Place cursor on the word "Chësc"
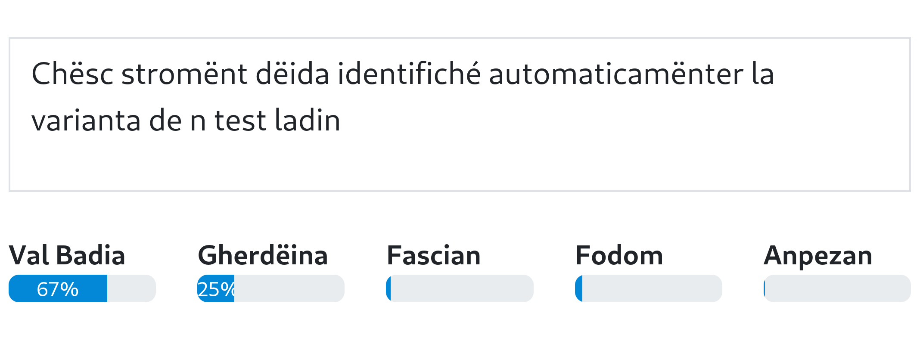 point(72,74)
